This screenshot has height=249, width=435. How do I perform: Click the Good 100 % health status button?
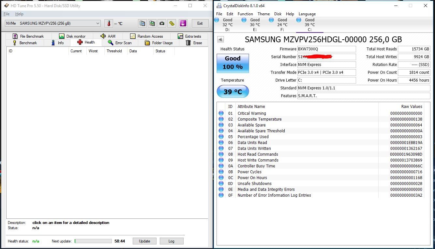point(233,63)
